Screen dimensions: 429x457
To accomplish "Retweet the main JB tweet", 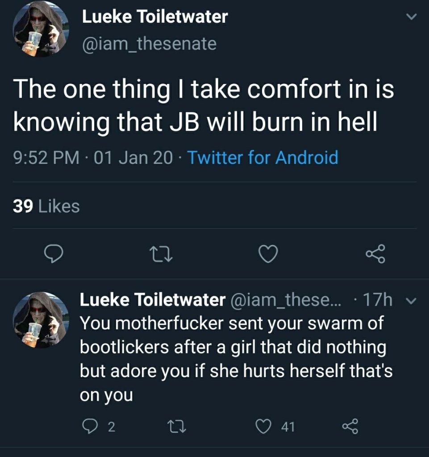I will (x=162, y=255).
